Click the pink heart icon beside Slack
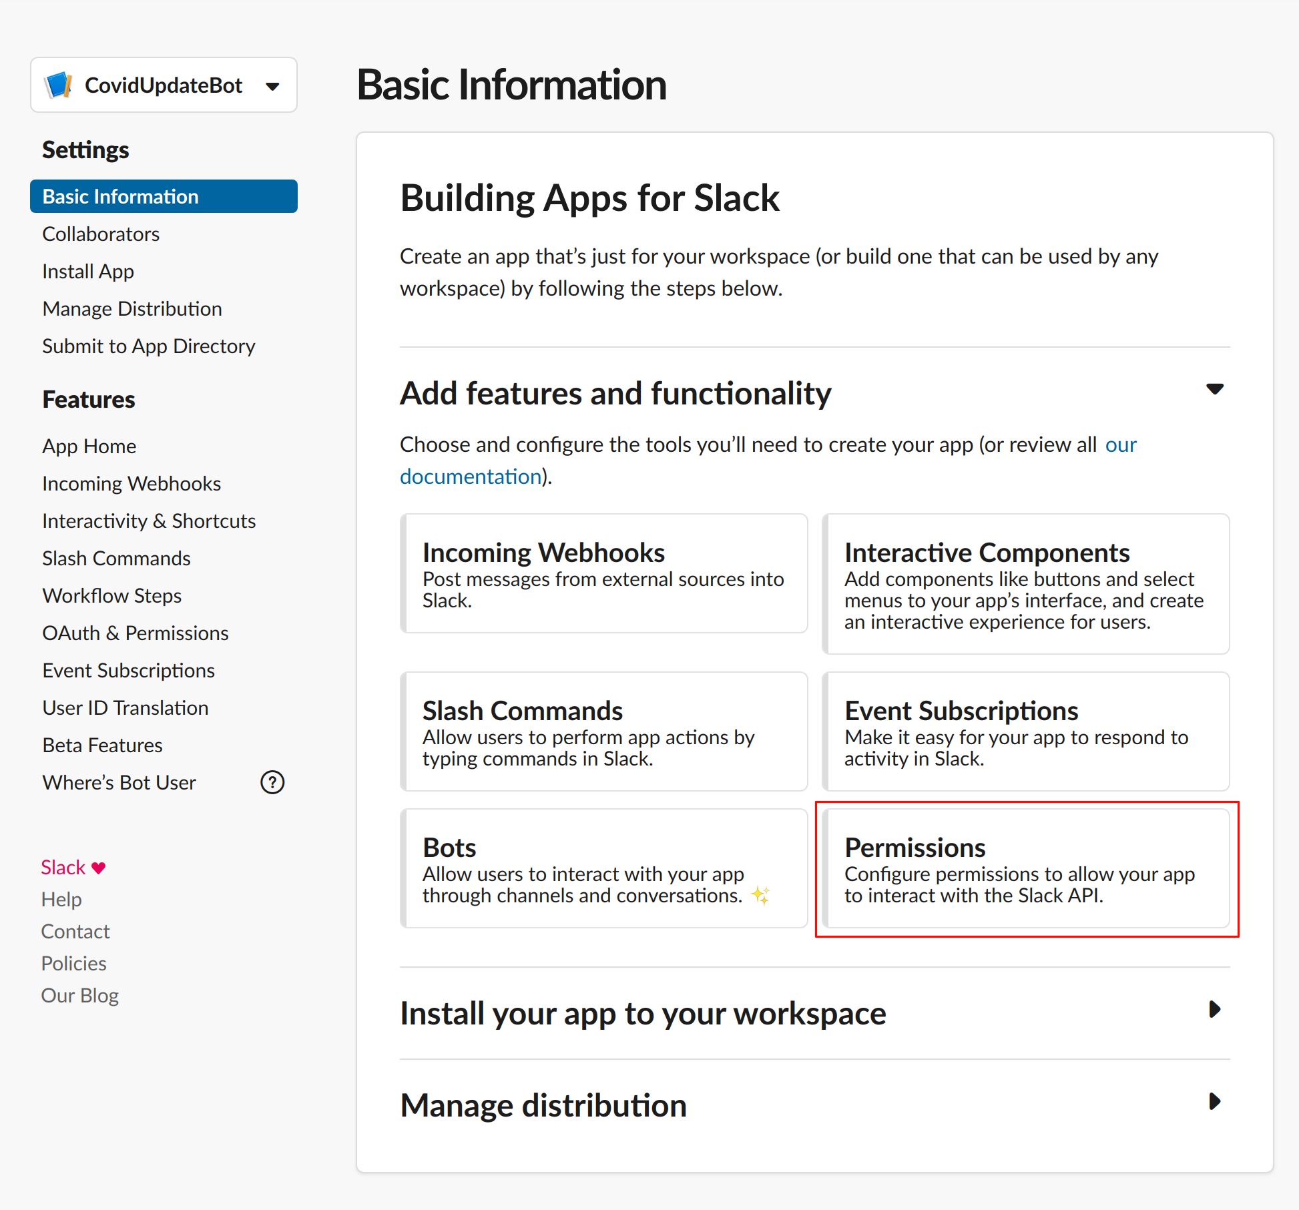The width and height of the screenshot is (1299, 1210). click(99, 868)
